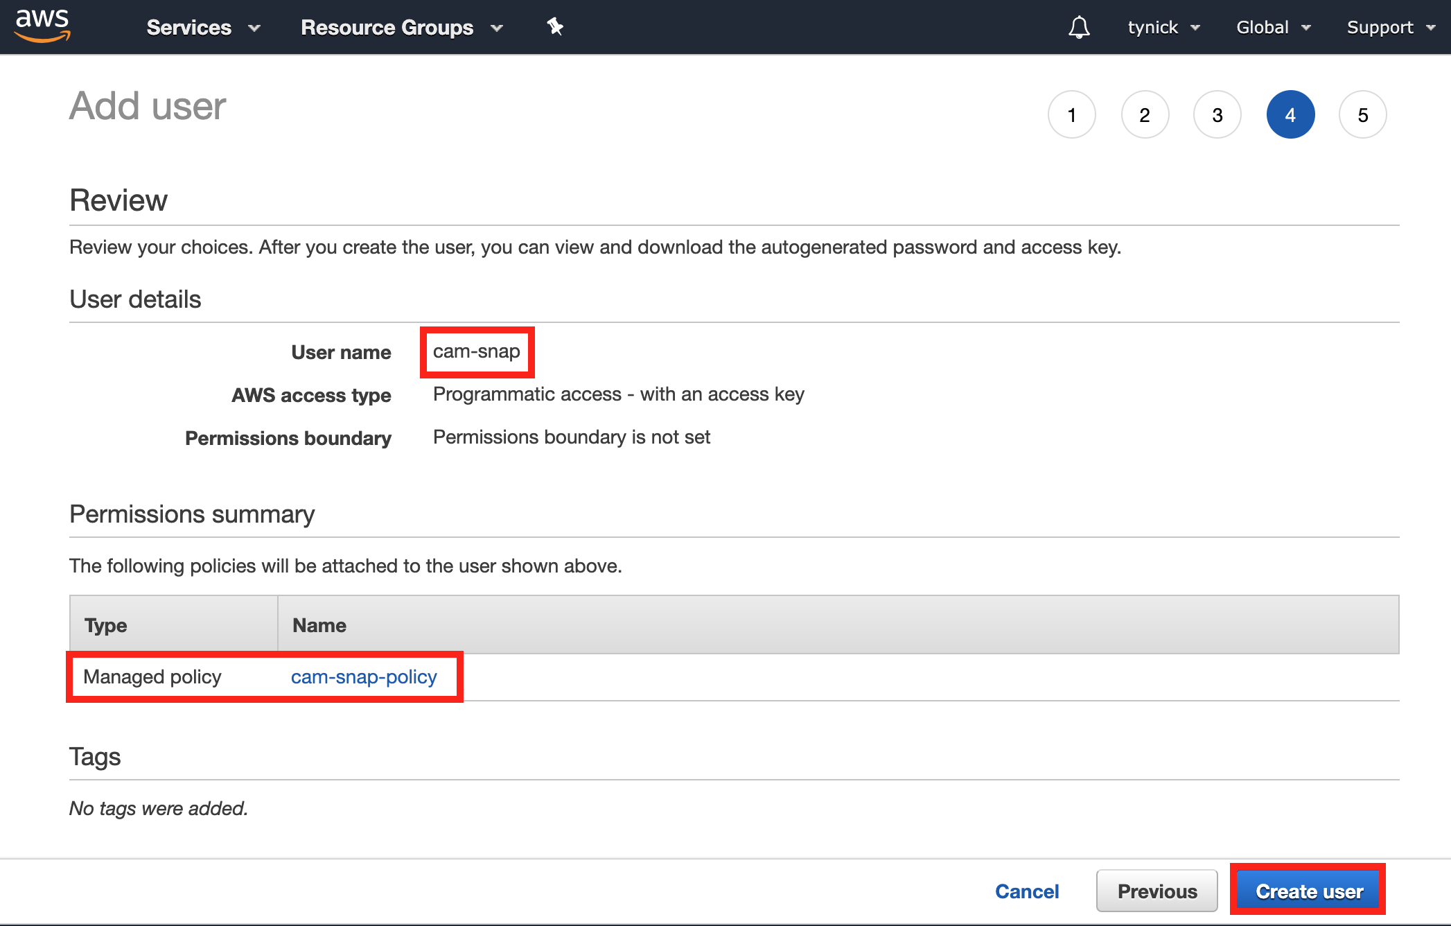The image size is (1451, 926).
Task: Select the Global region selector
Action: click(x=1269, y=28)
